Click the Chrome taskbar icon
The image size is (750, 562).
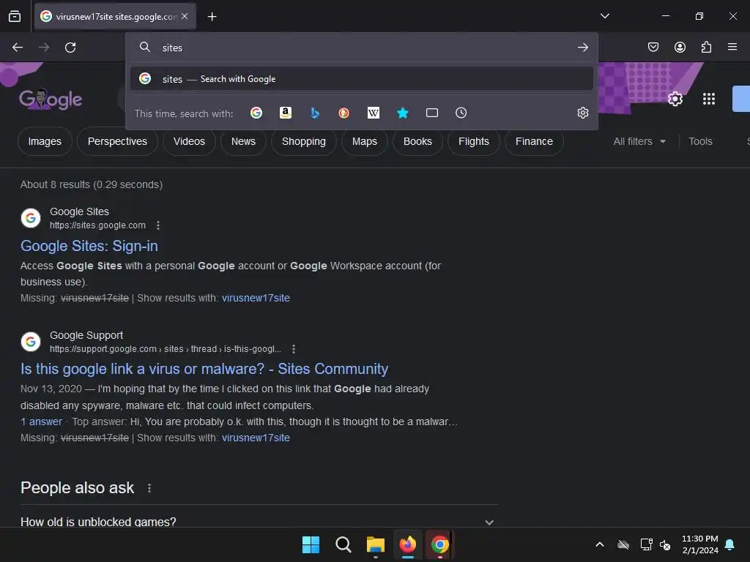(439, 544)
